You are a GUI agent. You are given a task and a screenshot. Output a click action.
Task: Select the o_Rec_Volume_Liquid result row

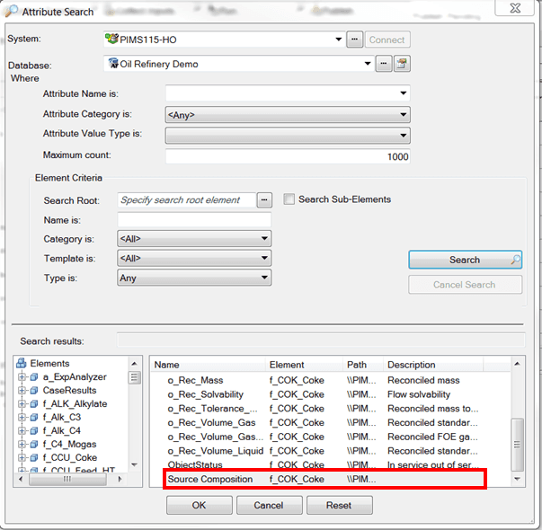coord(324,451)
